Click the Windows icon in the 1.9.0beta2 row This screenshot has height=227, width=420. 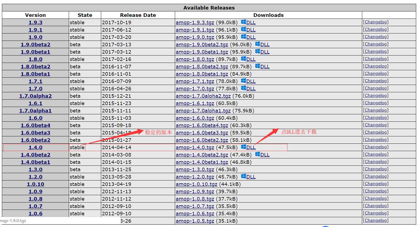(x=257, y=44)
